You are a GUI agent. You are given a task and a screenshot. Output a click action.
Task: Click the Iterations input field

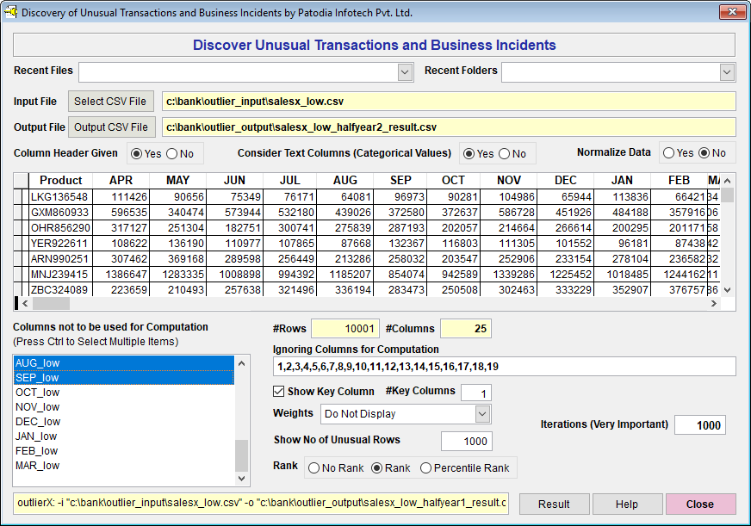[x=699, y=425]
